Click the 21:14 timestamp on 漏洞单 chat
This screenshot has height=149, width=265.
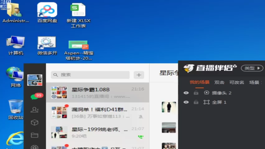click(138, 109)
